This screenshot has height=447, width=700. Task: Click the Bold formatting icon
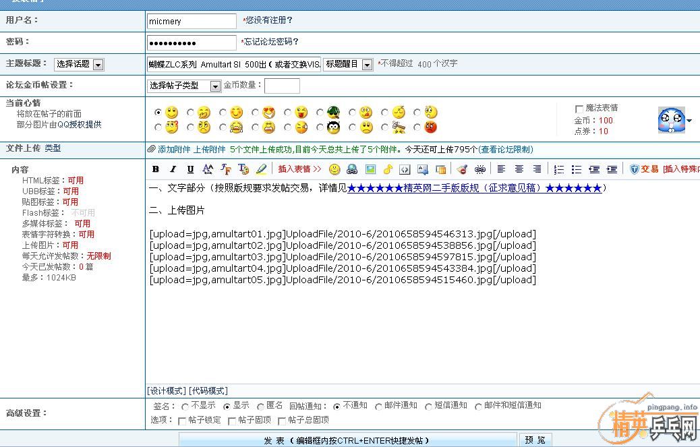(156, 169)
